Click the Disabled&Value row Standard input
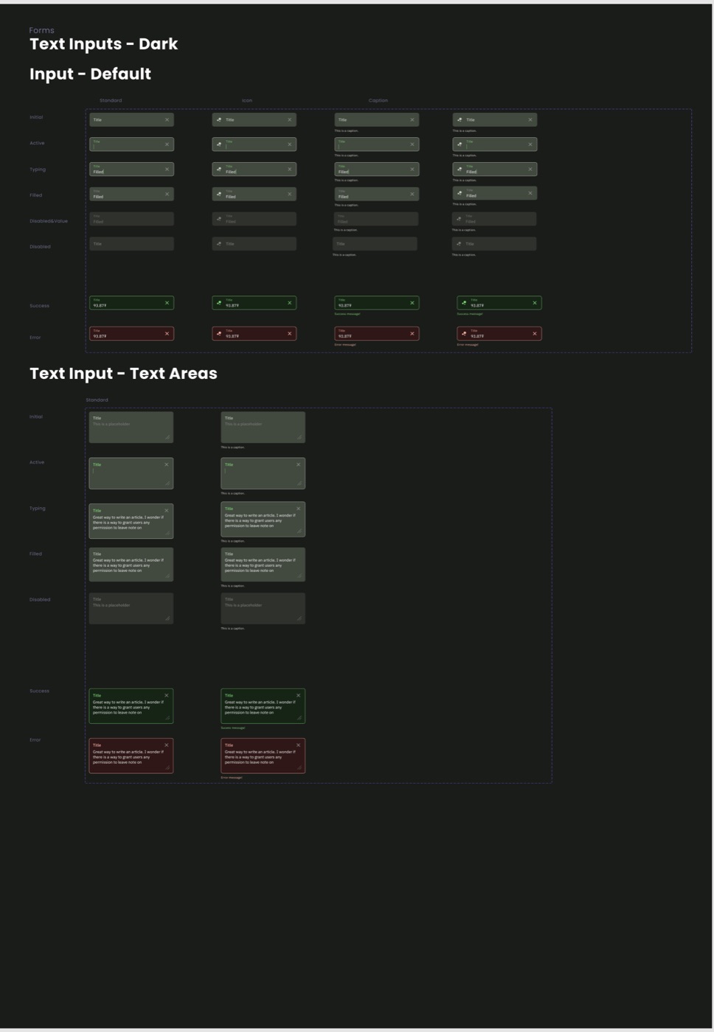The height and width of the screenshot is (1032, 714). point(131,219)
